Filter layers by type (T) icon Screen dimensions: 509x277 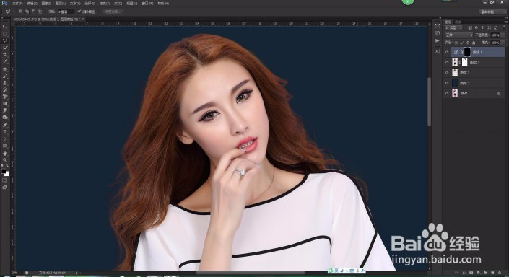[x=483, y=28]
